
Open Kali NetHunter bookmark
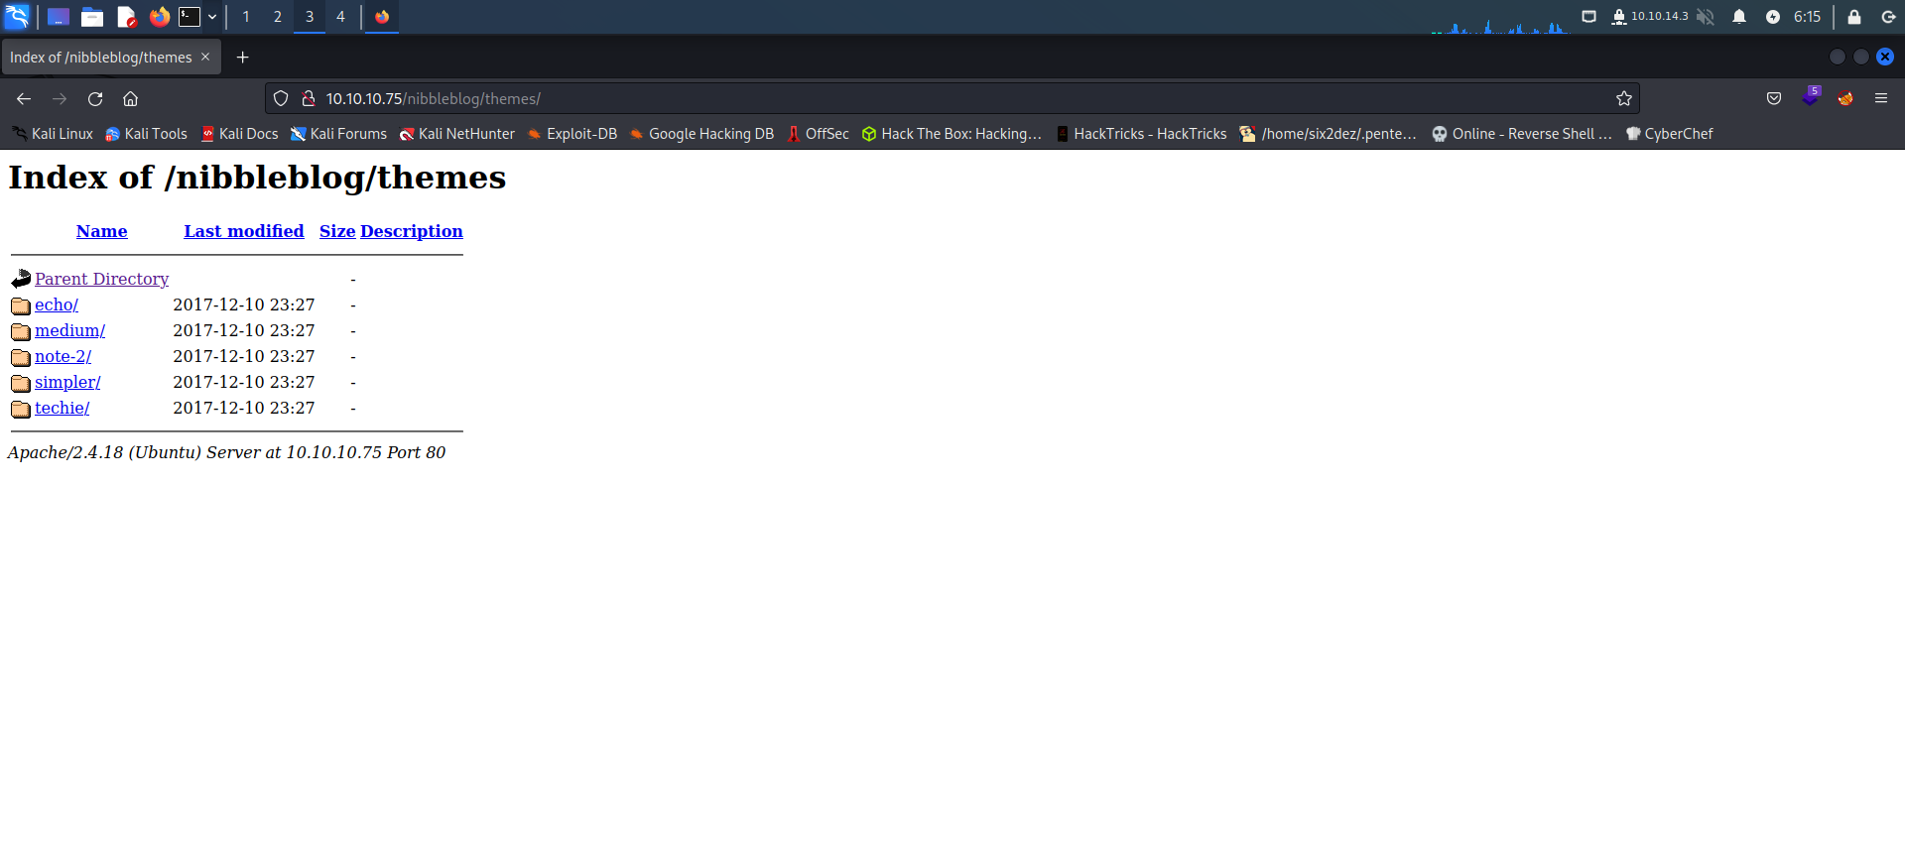[x=457, y=134]
